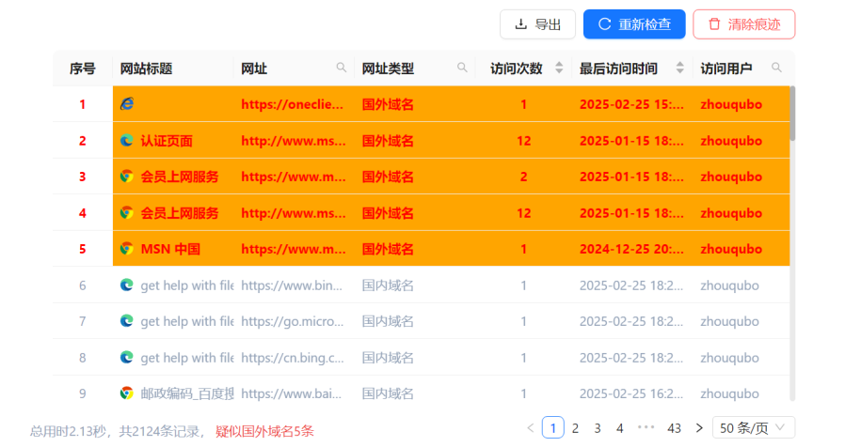Click the search icon in 网址类型 column header
The height and width of the screenshot is (447, 845).
click(462, 69)
